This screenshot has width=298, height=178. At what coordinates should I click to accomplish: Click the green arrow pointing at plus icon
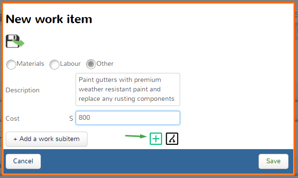click(x=136, y=136)
